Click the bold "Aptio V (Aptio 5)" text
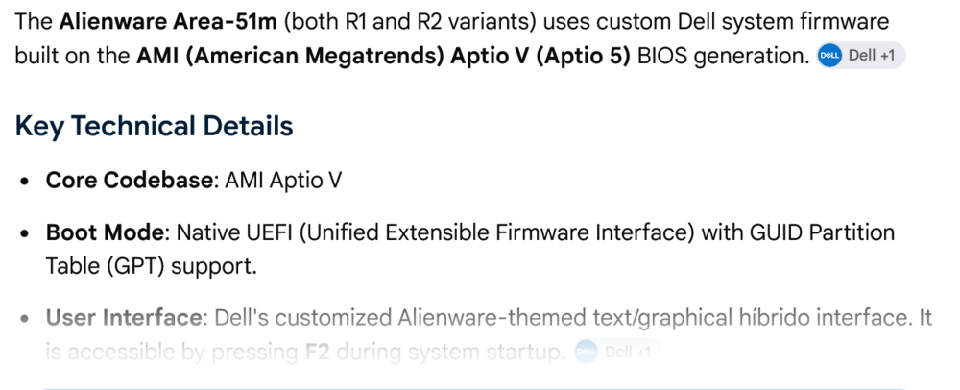 pyautogui.click(x=540, y=56)
